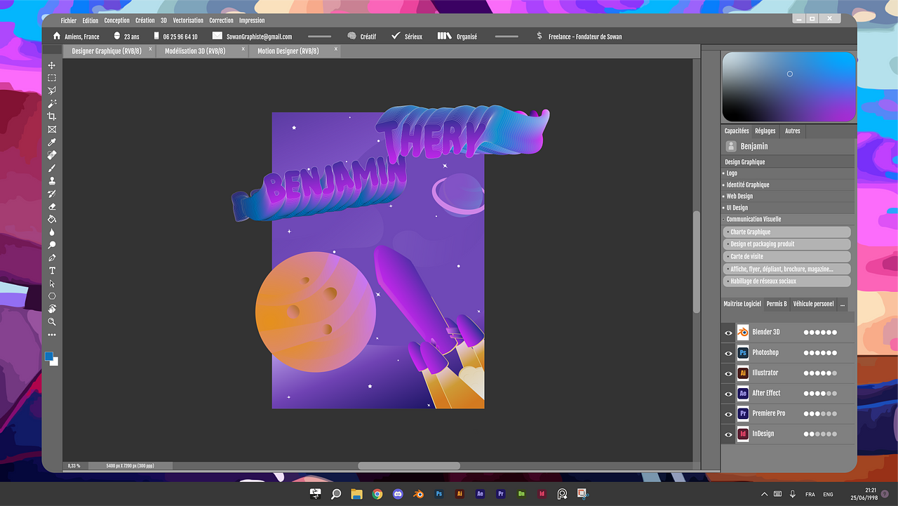
Task: Expand the Logo section
Action: pos(789,173)
